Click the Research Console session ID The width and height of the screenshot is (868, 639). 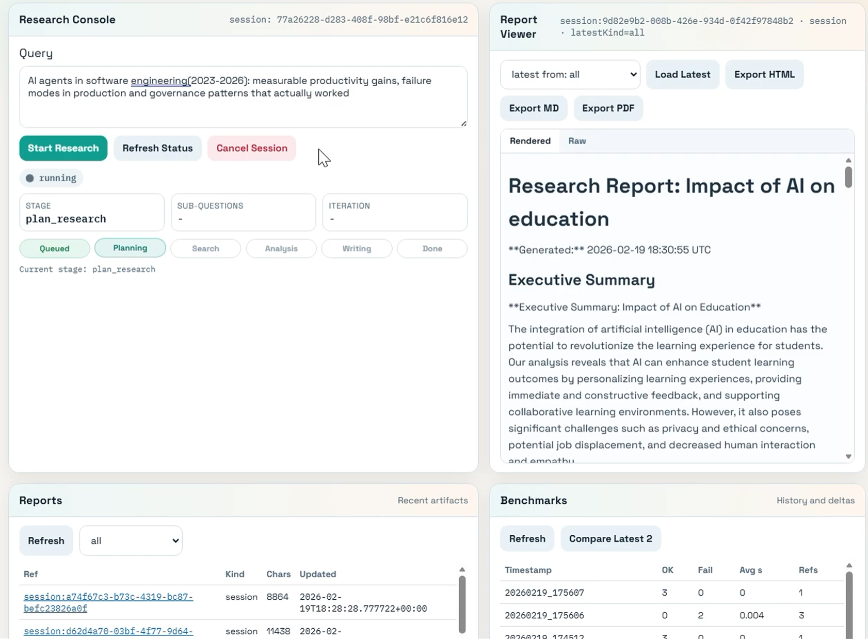coord(348,20)
